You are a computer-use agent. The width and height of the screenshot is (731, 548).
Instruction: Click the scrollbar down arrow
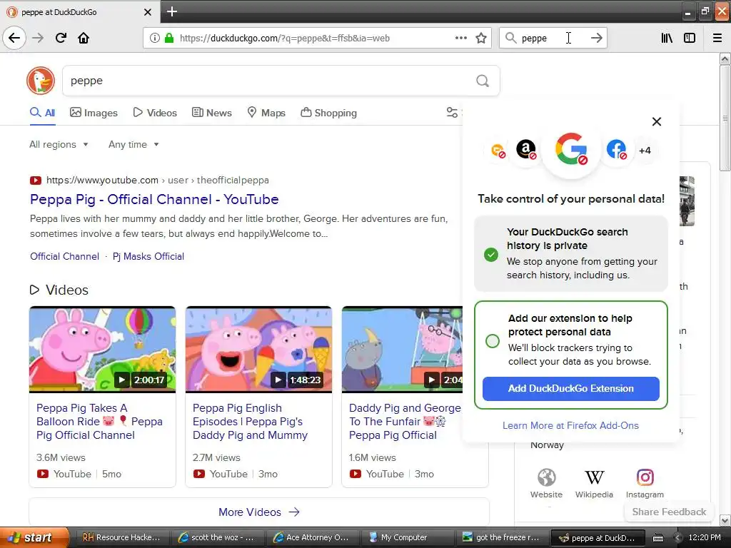click(725, 519)
